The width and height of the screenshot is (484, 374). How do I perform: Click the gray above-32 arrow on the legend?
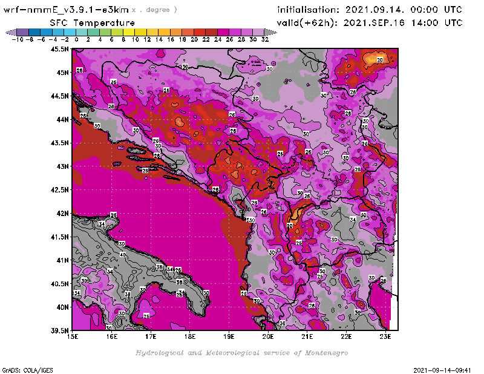pos(270,32)
